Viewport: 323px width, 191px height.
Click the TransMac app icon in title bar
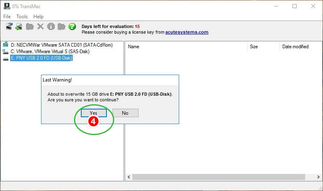tap(6, 6)
